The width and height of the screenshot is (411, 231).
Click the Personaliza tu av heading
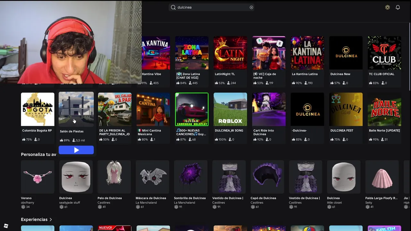(x=39, y=154)
